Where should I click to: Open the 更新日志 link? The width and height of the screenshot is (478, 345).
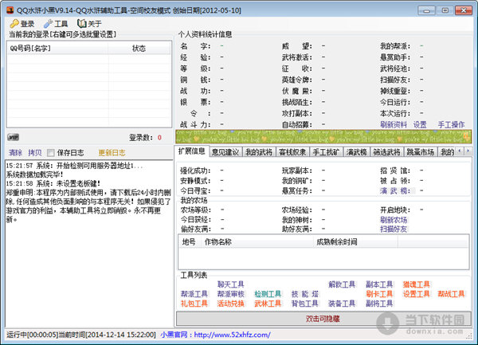pos(112,153)
